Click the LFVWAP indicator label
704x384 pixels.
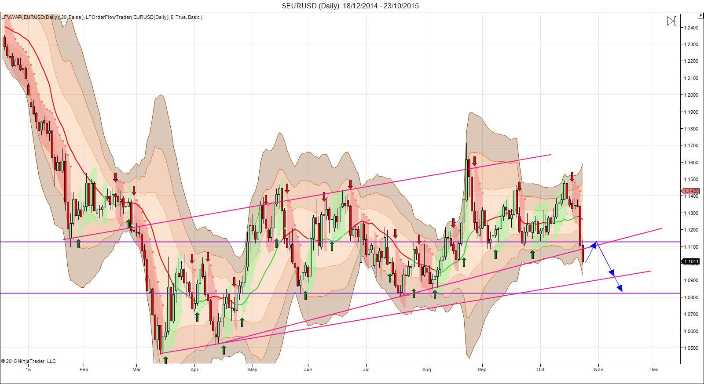(43, 17)
